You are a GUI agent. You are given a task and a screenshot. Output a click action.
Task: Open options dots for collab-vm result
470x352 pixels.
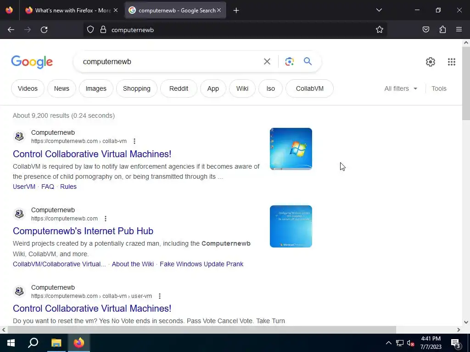134,141
